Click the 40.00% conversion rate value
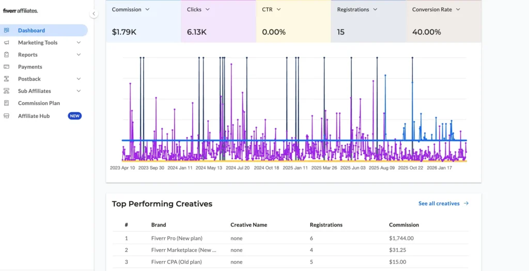529x271 pixels. click(x=426, y=32)
